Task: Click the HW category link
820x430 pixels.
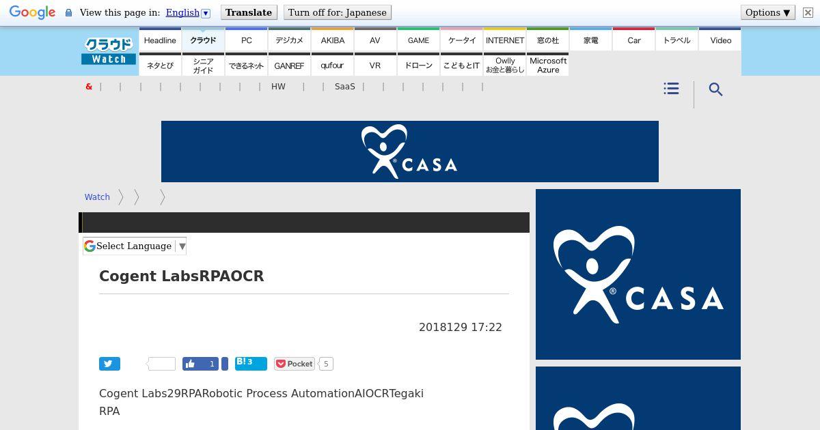Action: tap(278, 87)
